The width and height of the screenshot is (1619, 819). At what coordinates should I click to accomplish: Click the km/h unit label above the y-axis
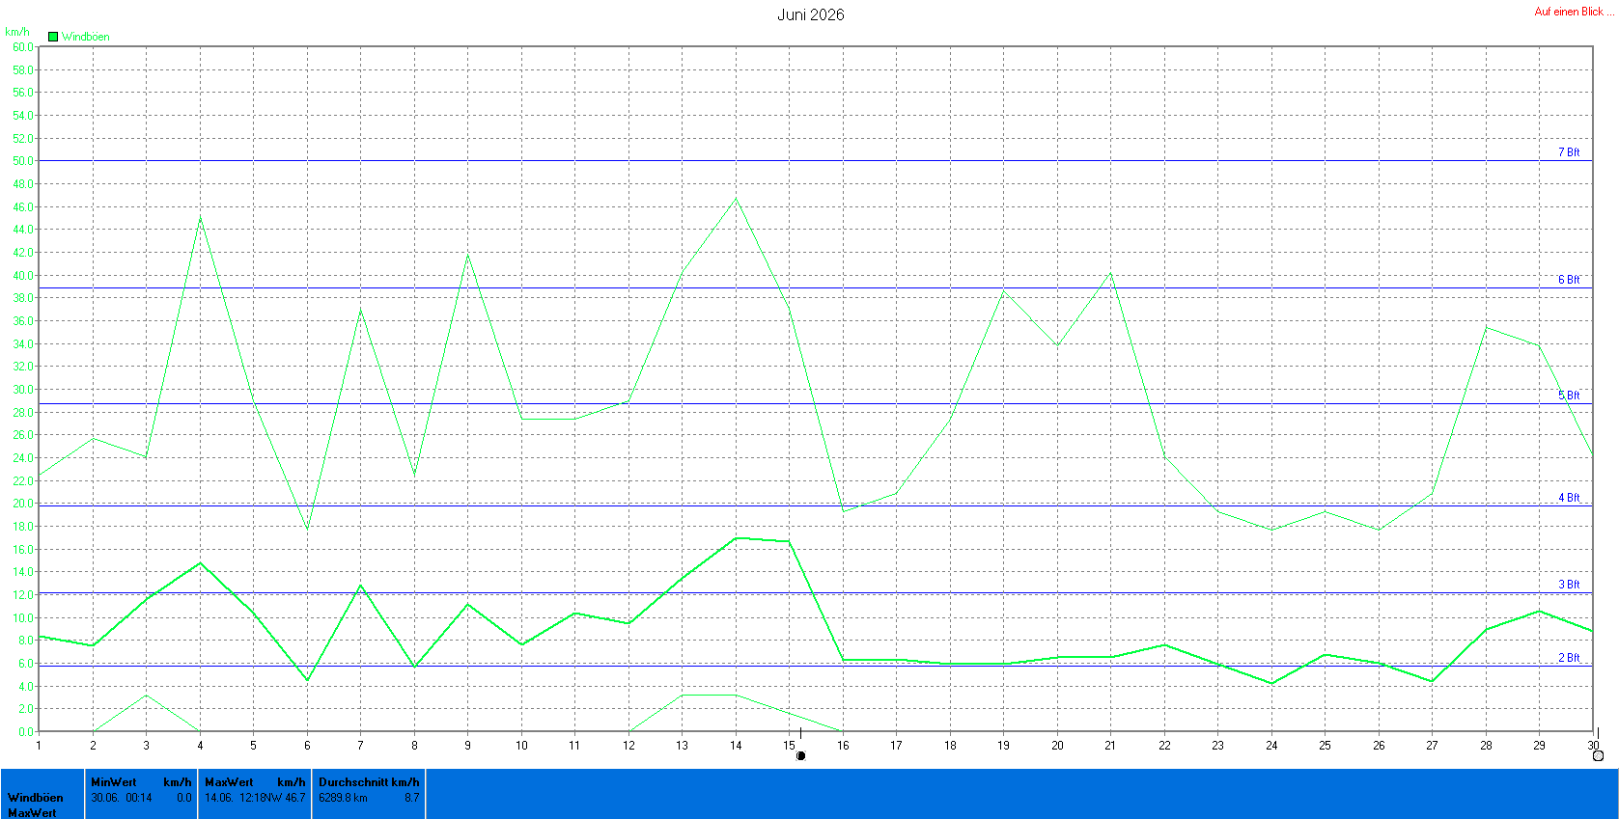point(17,32)
